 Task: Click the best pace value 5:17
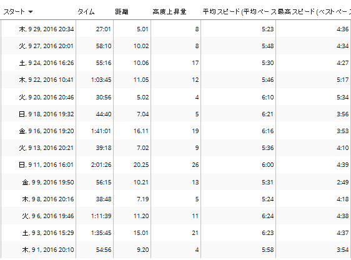pos(343,80)
